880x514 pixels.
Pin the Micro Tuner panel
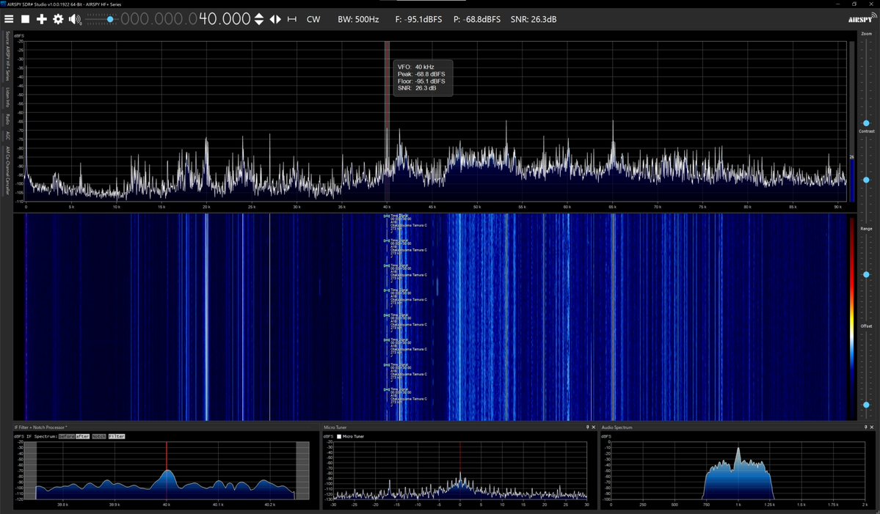[x=586, y=427]
